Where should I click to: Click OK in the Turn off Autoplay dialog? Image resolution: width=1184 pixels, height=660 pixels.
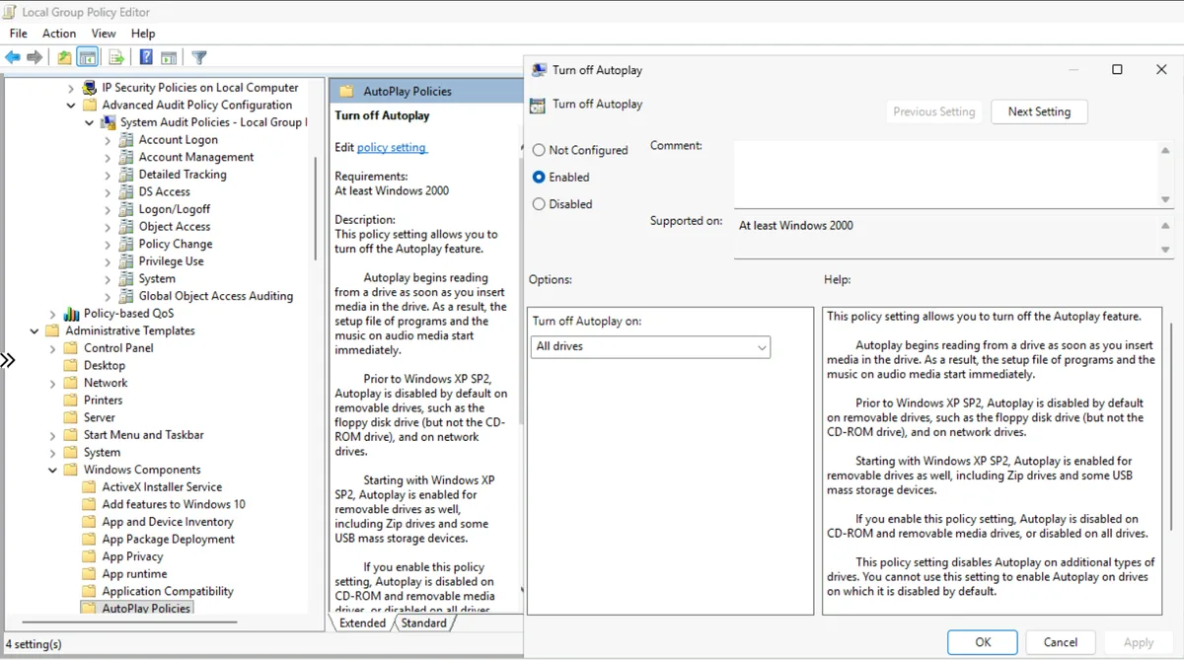[x=983, y=642]
